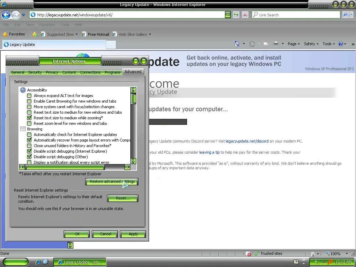
Task: Click the Read Mail envelope icon
Action: 266,44
